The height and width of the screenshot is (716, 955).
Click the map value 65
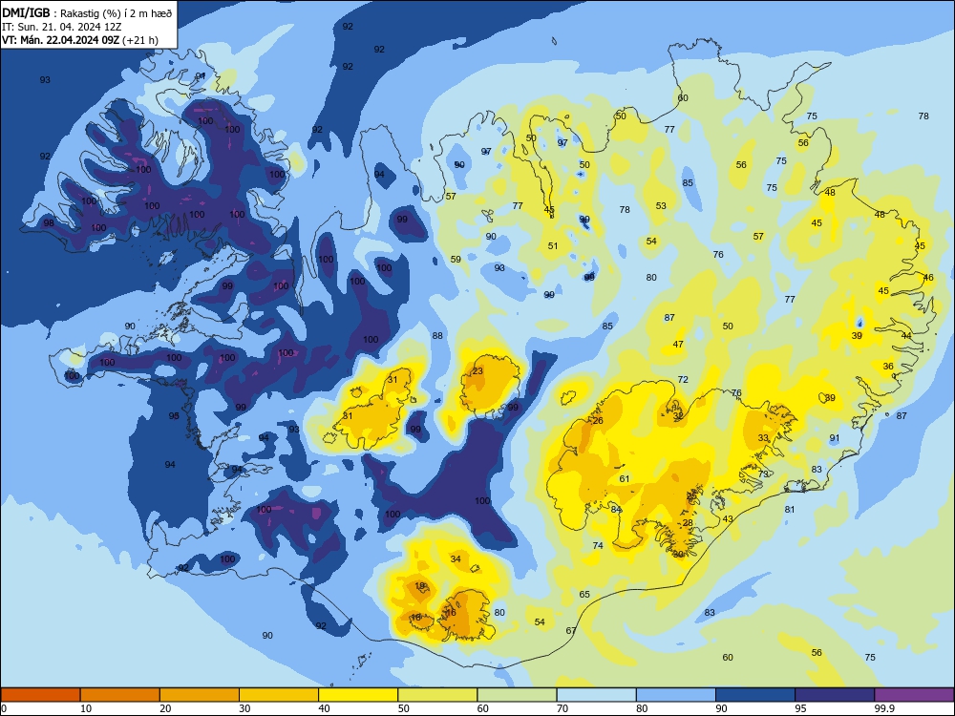click(584, 594)
